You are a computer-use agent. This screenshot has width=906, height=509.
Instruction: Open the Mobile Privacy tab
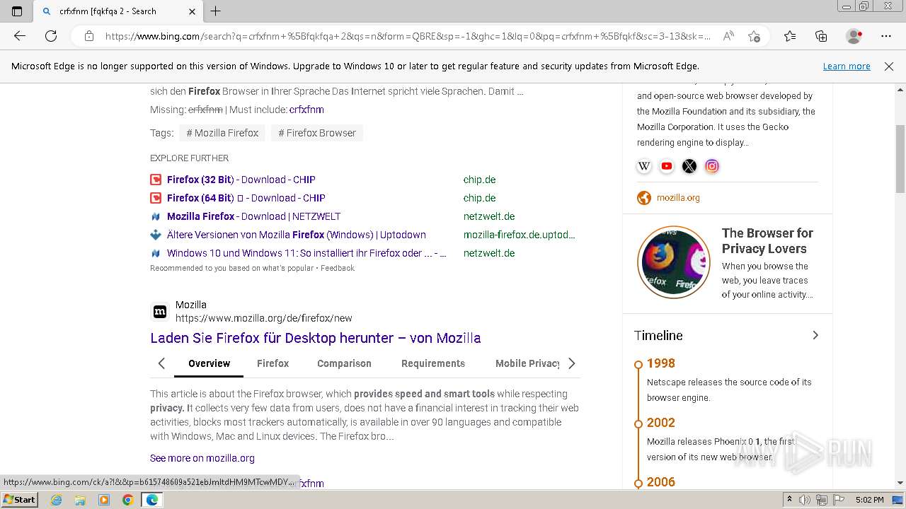tap(527, 363)
